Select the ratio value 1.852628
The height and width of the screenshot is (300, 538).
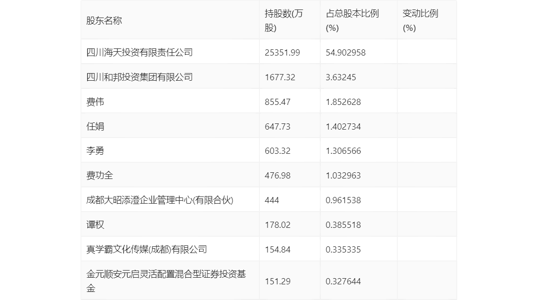pyautogui.click(x=343, y=102)
